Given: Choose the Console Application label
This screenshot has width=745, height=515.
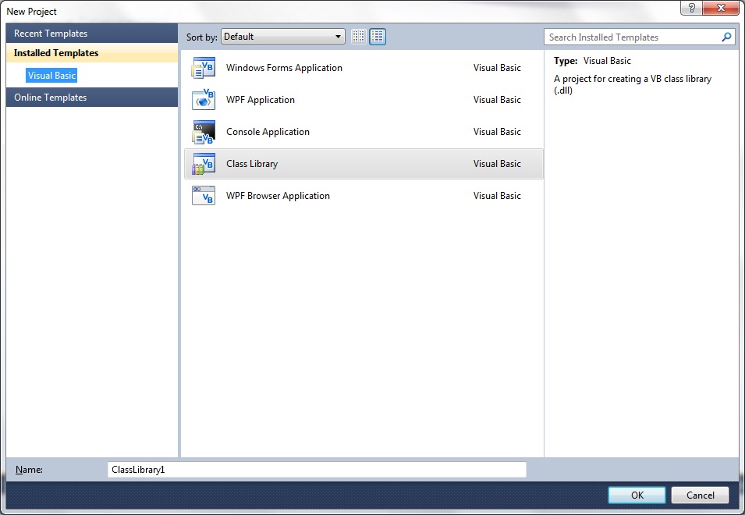Looking at the screenshot, I should tap(268, 132).
